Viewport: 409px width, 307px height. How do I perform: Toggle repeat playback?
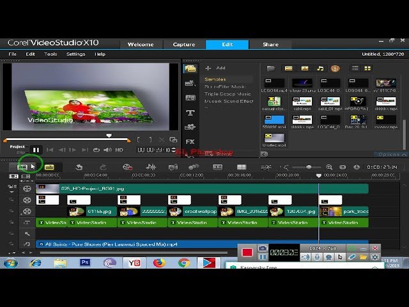96,150
